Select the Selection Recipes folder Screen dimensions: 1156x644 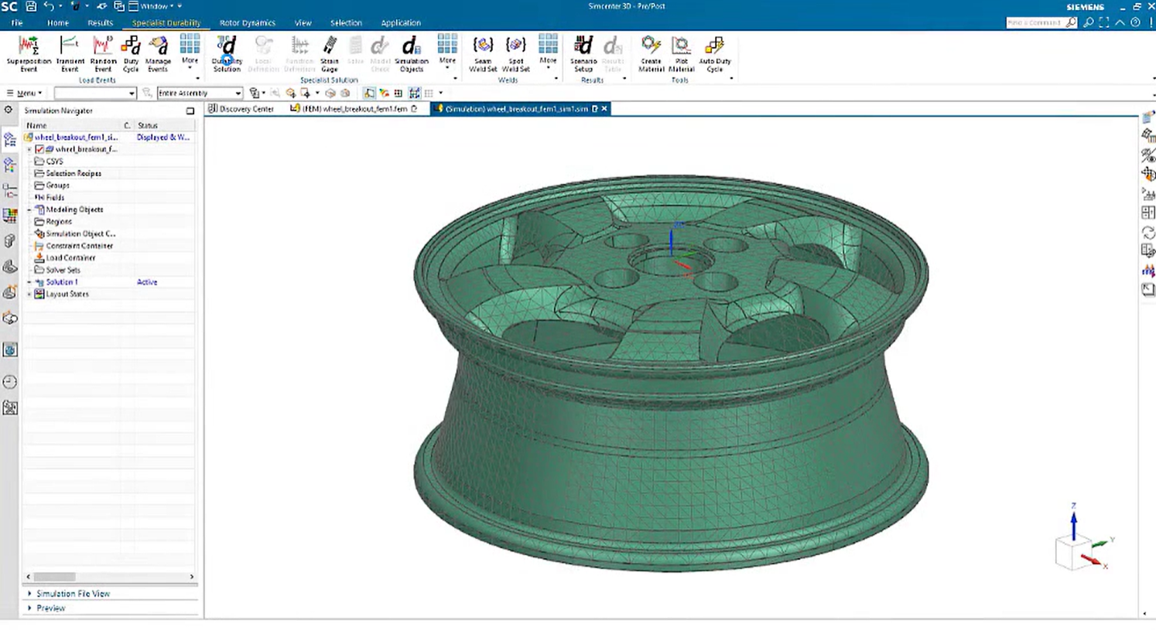[x=73, y=173]
